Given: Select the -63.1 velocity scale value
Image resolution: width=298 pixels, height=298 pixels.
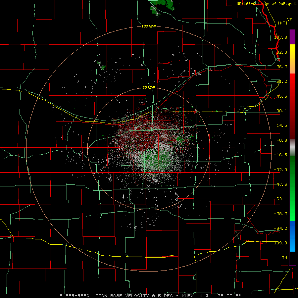Looking at the screenshot, I should 280,199.
